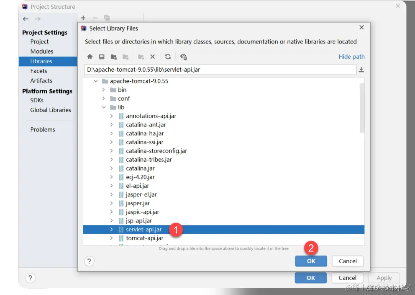Expand the bin folder
This screenshot has width=415, height=295.
pos(103,90)
